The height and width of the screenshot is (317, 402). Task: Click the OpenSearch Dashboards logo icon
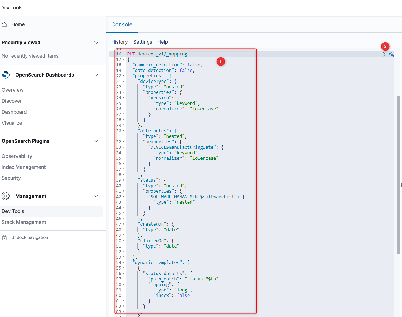[x=6, y=75]
